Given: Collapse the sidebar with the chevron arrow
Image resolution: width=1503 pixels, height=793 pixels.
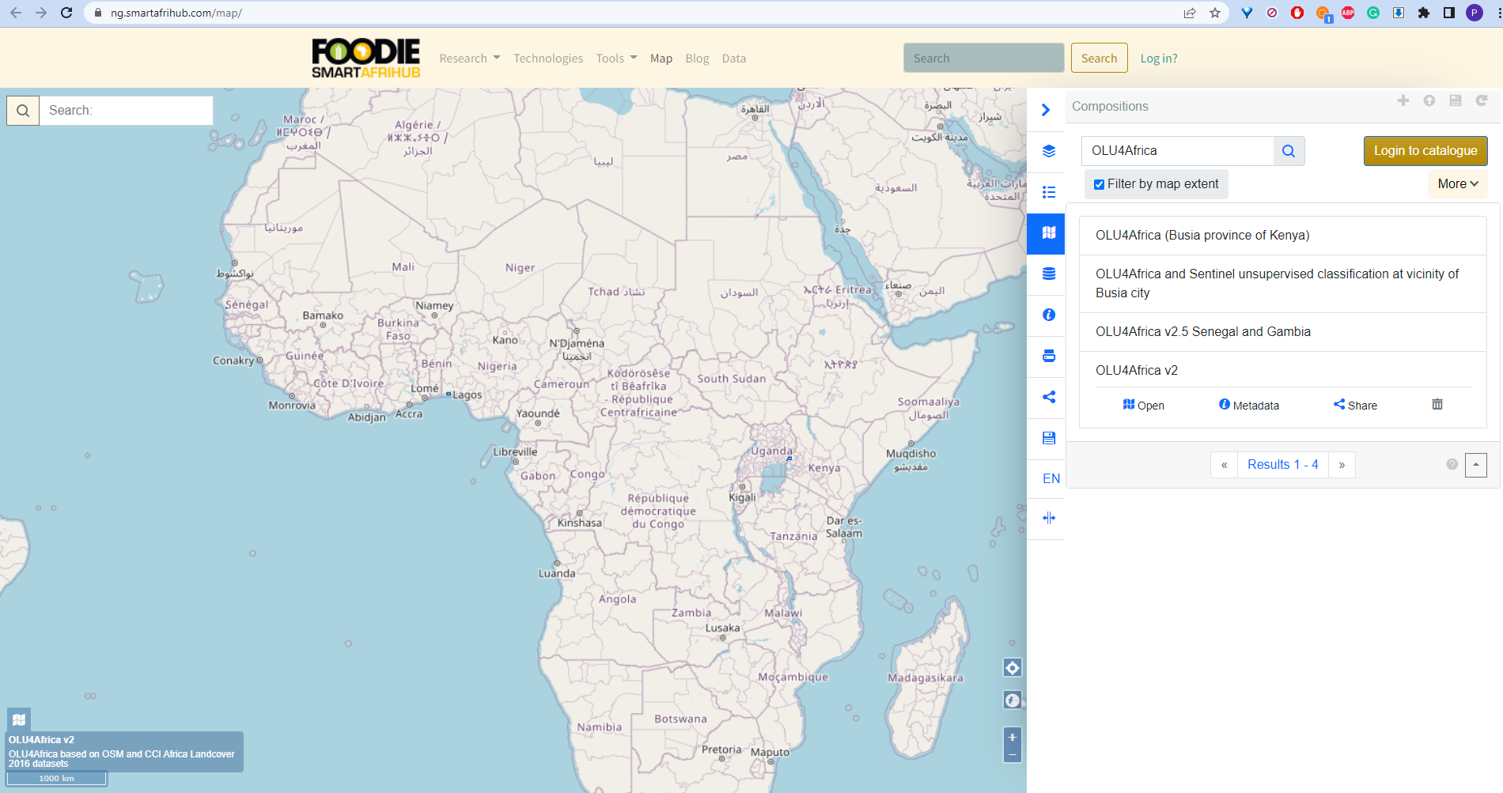Looking at the screenshot, I should 1046,110.
